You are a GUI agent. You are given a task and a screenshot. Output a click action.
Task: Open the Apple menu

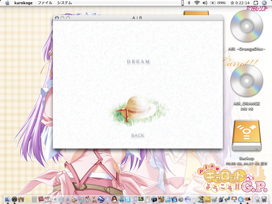(7, 3)
